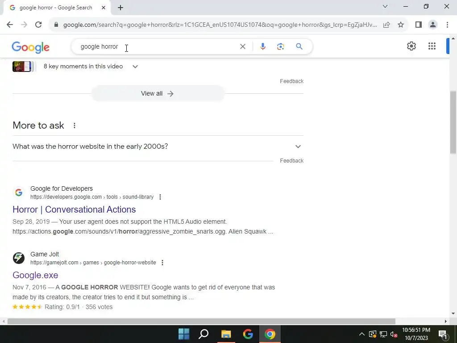Click the 'More to ask' heading
The height and width of the screenshot is (343, 457).
point(38,125)
